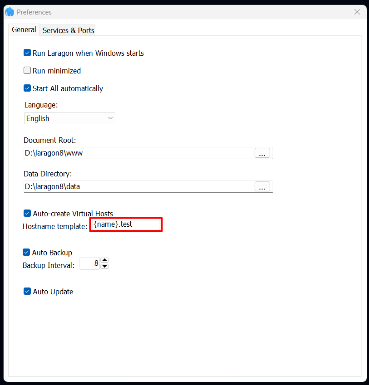Viewport: 369px width, 385px height.
Task: Select the General tab
Action: (x=24, y=29)
